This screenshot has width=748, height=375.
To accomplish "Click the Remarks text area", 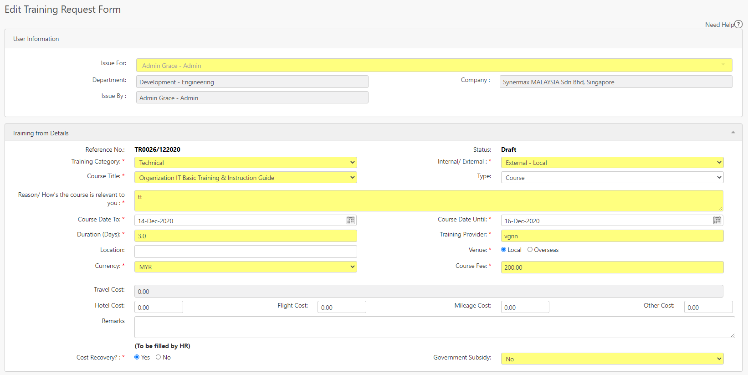I will [x=435, y=327].
